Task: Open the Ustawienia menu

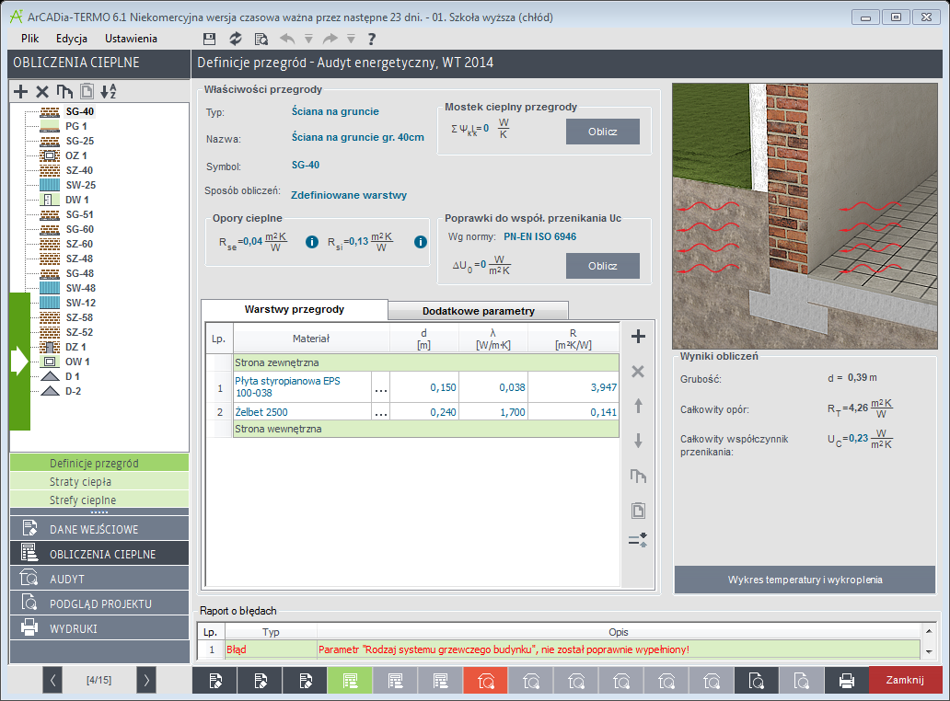Action: click(131, 39)
